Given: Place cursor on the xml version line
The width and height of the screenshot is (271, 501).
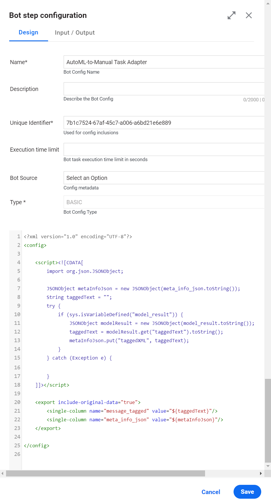Looking at the screenshot, I should pyautogui.click(x=78, y=236).
